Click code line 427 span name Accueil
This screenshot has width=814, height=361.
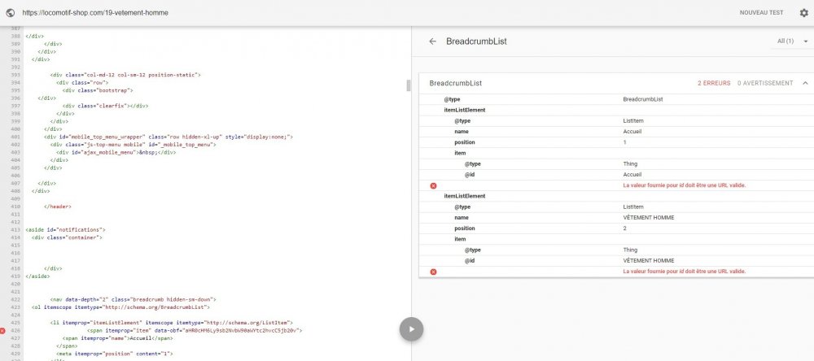117,338
